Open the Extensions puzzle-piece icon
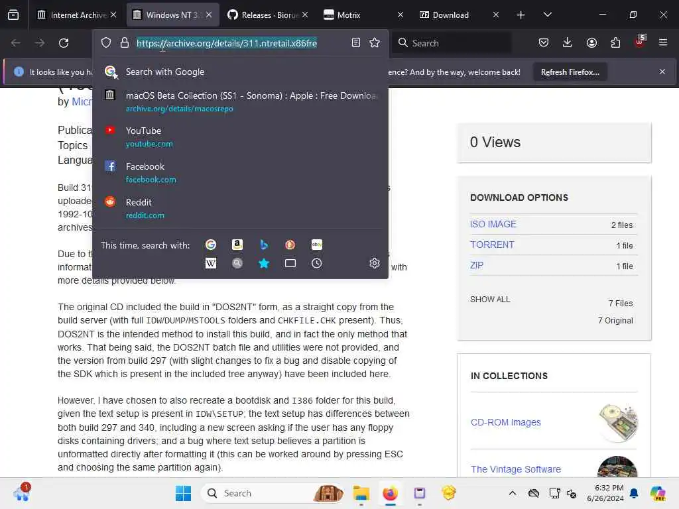The height and width of the screenshot is (509, 679). tap(615, 42)
